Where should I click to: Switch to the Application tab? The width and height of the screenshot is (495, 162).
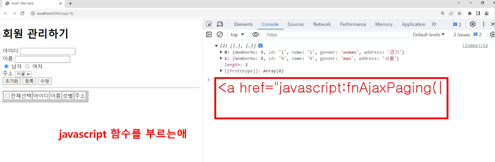click(x=413, y=24)
